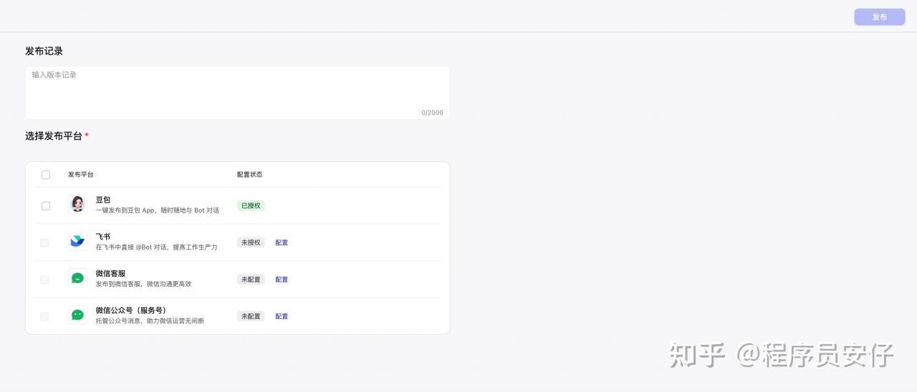Click the 飞书 logo icon
The image size is (917, 392).
pos(77,241)
